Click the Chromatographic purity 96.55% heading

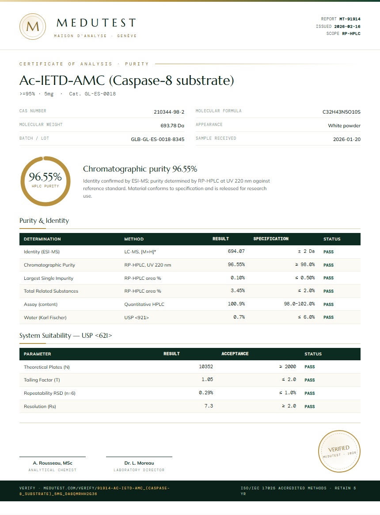point(140,169)
